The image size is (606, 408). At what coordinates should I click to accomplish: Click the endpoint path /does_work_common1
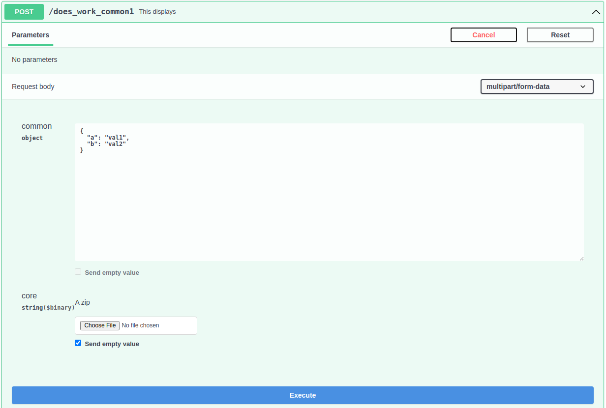(x=91, y=11)
